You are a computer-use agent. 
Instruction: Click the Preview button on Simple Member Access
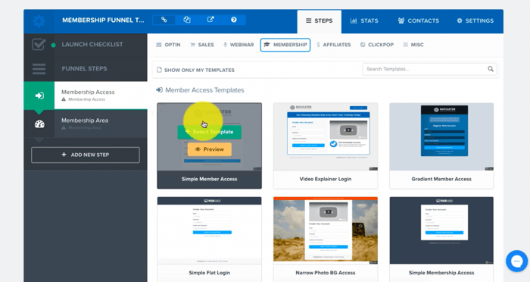tap(210, 149)
